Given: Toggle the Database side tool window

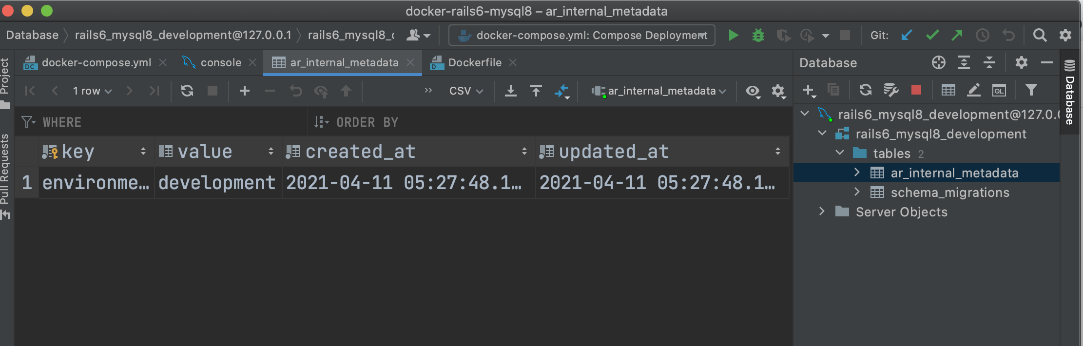Looking at the screenshot, I should (1070, 93).
